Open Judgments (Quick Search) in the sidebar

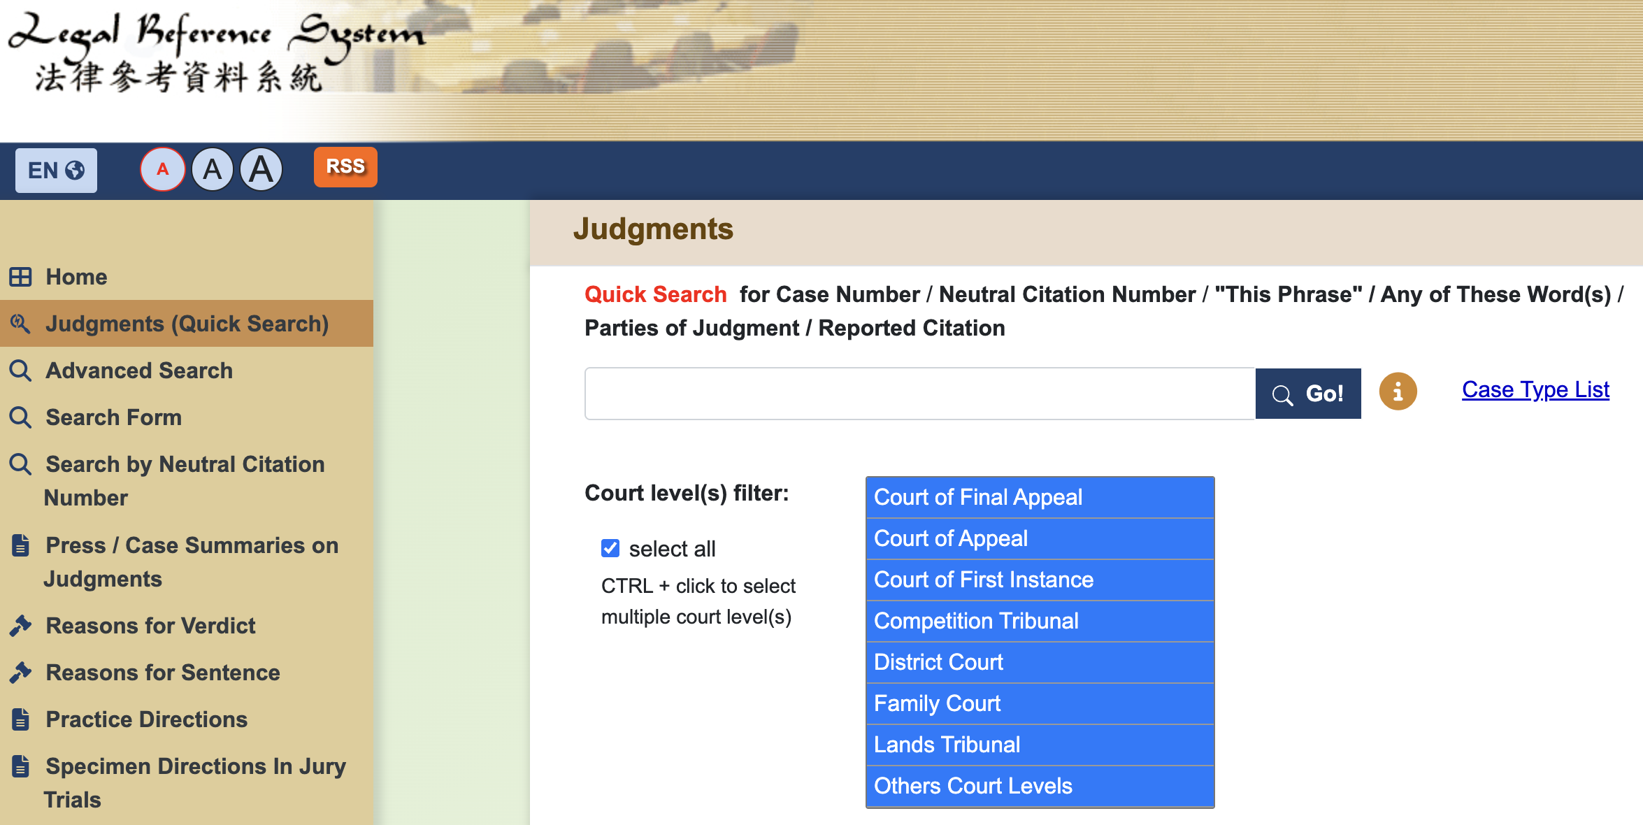tap(187, 323)
